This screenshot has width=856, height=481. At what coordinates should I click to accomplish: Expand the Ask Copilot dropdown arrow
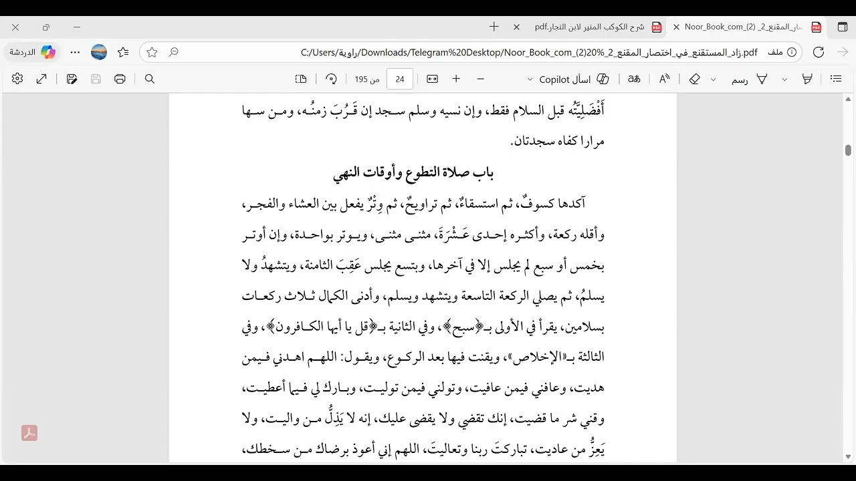[x=530, y=79]
